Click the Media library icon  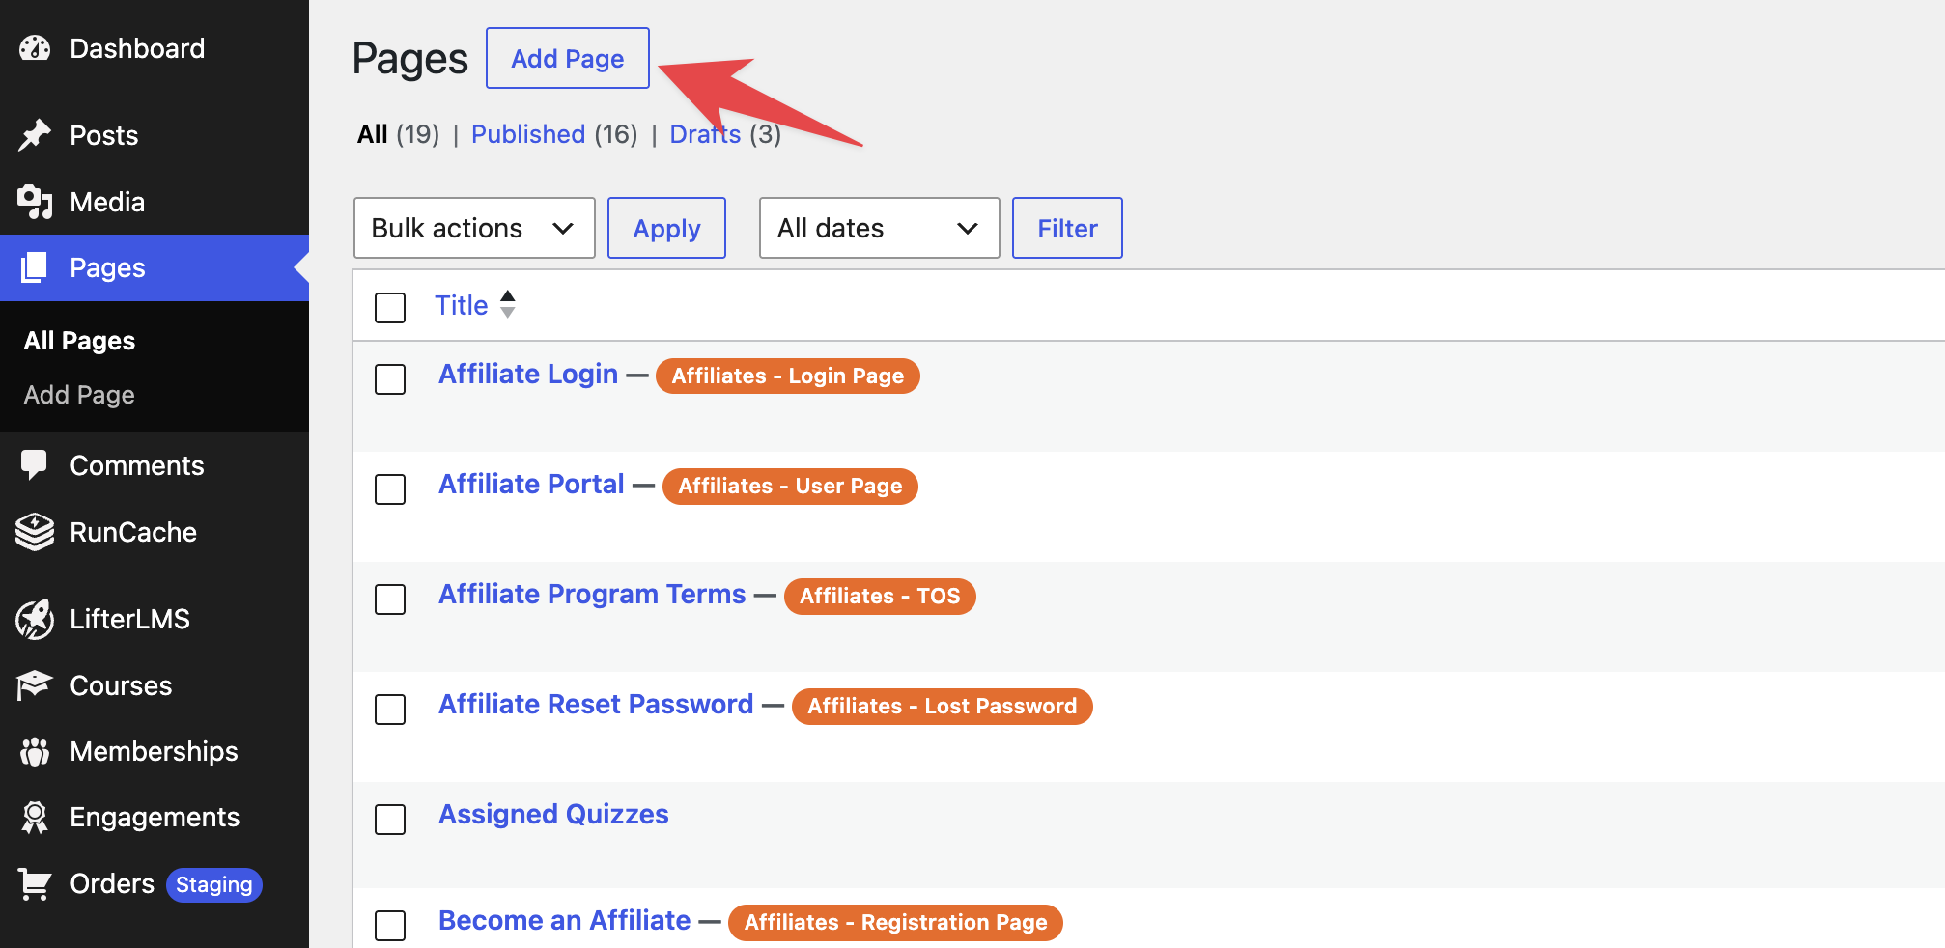(x=35, y=202)
